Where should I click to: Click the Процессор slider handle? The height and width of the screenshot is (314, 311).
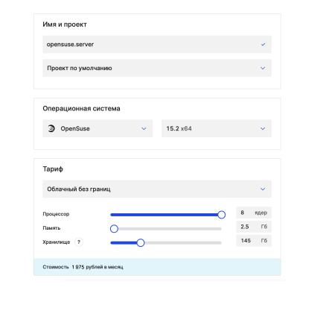(x=222, y=215)
